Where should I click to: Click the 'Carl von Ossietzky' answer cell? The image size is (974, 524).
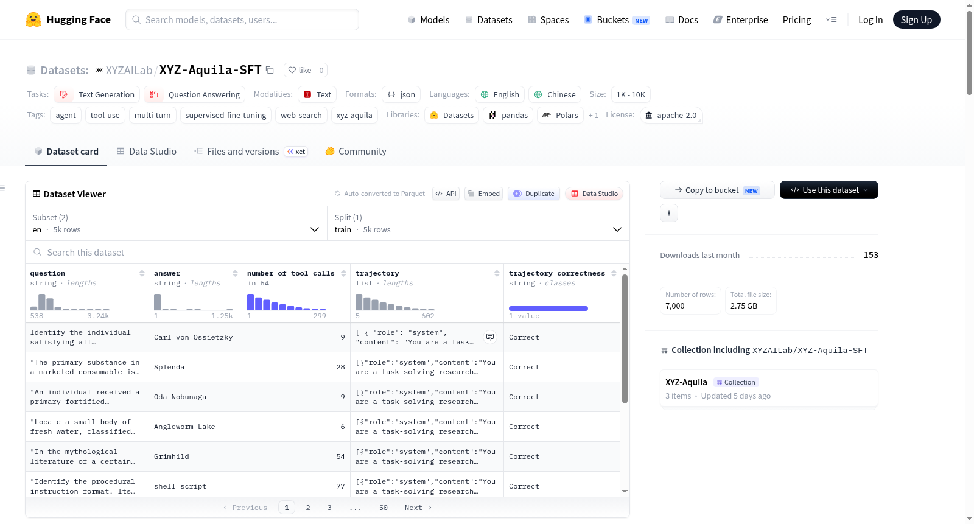coord(195,337)
